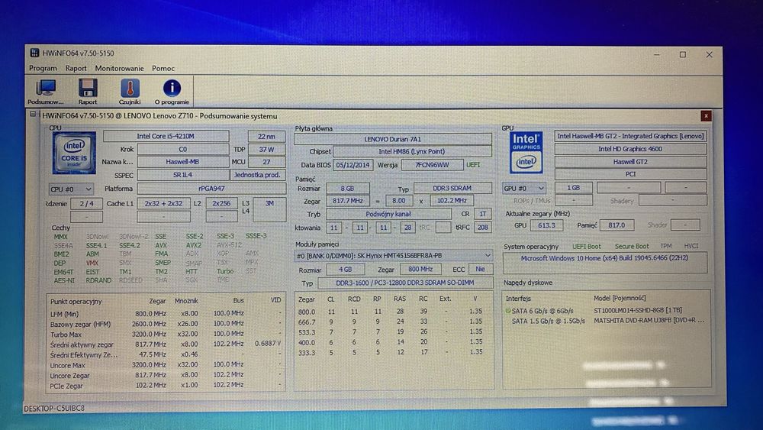Click the Raport floppy disk icon
Image resolution: width=763 pixels, height=430 pixels.
coord(88,92)
